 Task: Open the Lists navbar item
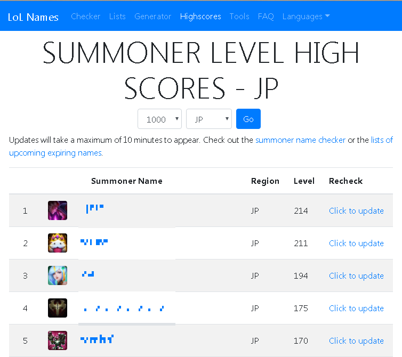point(117,17)
